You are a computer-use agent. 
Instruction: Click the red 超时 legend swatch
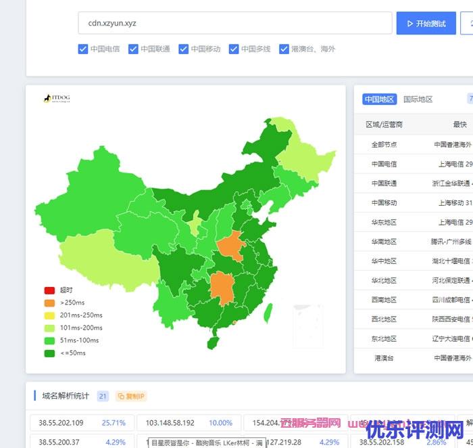[49, 290]
